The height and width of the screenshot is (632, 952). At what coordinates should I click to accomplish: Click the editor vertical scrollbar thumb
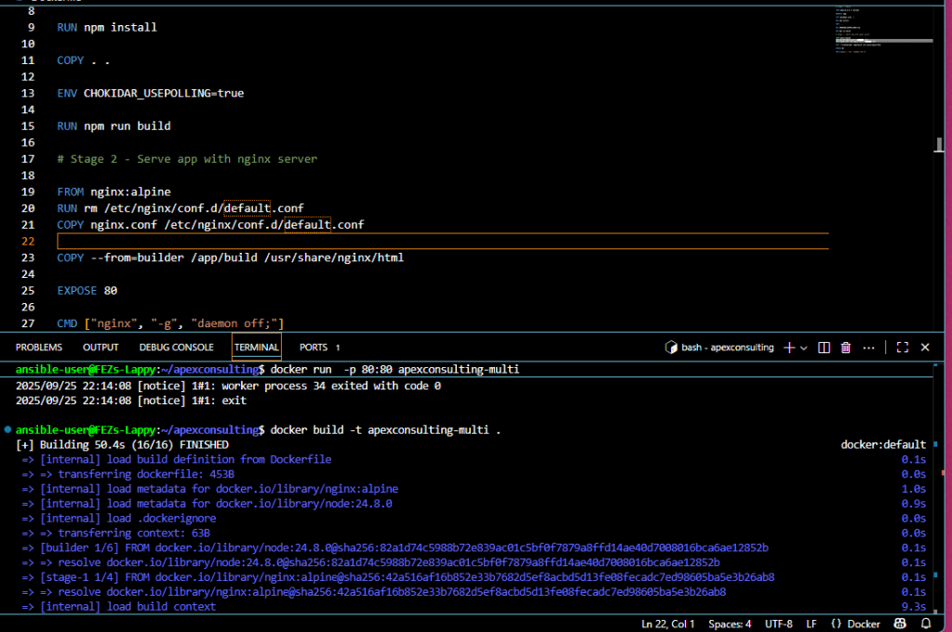940,145
